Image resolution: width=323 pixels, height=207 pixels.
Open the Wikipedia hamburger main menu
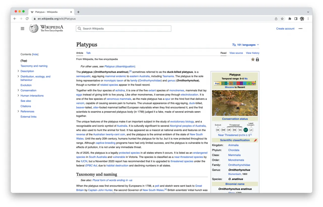[x=22, y=29]
